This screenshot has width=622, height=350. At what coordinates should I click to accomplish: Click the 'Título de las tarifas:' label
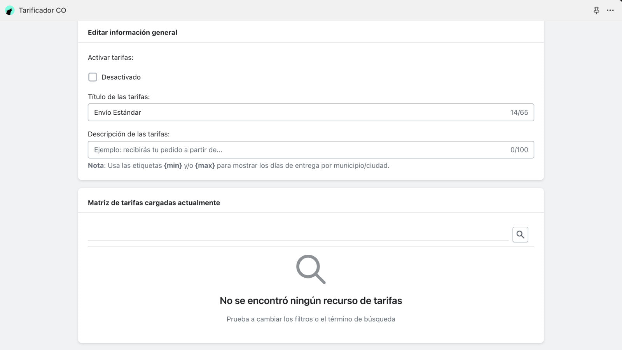(119, 97)
